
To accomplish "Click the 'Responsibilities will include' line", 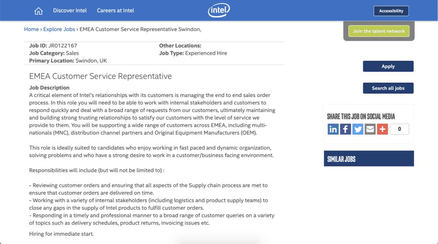I will point(97,171).
